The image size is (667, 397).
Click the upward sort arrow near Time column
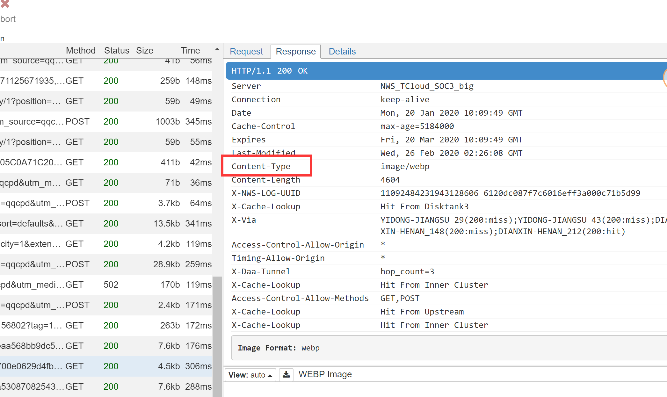(217, 49)
